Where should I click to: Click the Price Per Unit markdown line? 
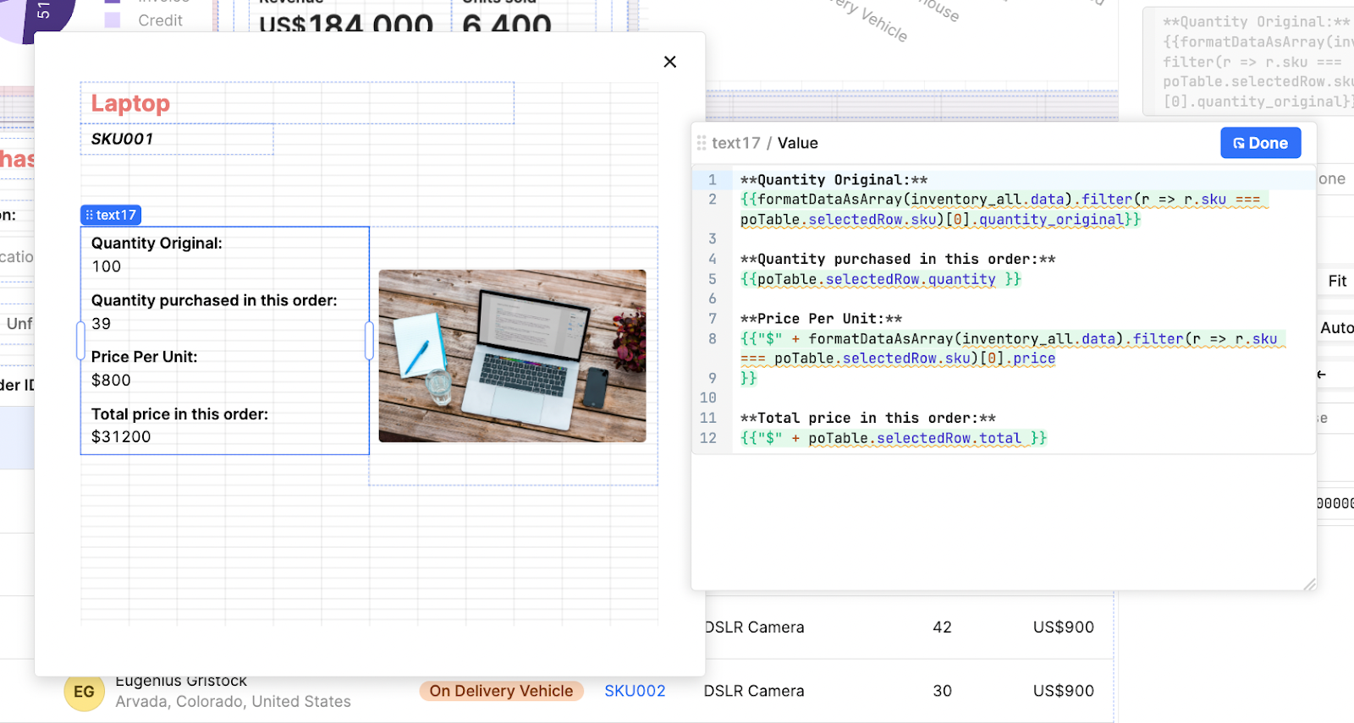[x=821, y=319]
